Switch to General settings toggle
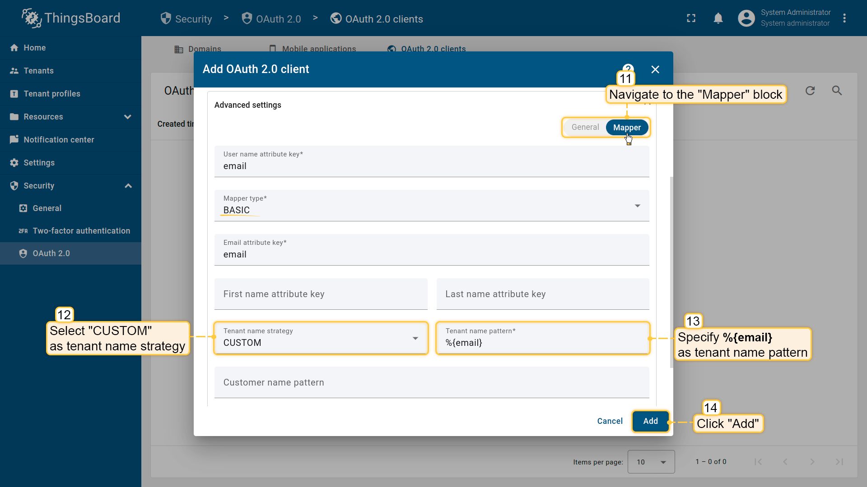The height and width of the screenshot is (487, 867). tap(585, 128)
